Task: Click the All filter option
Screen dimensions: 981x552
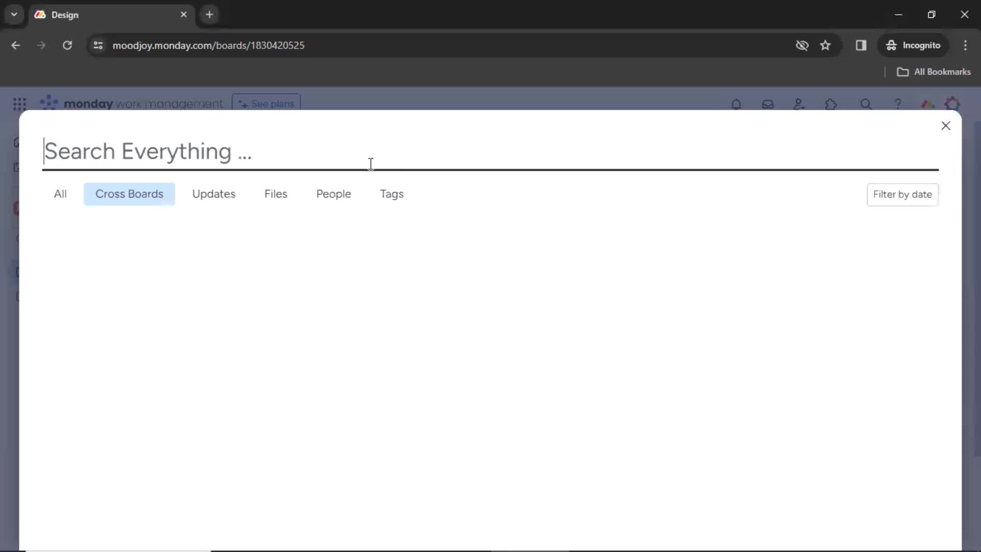Action: (60, 194)
